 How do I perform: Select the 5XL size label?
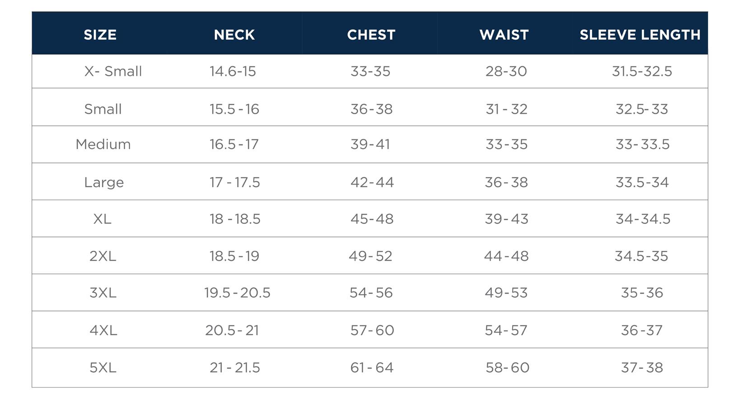103,367
